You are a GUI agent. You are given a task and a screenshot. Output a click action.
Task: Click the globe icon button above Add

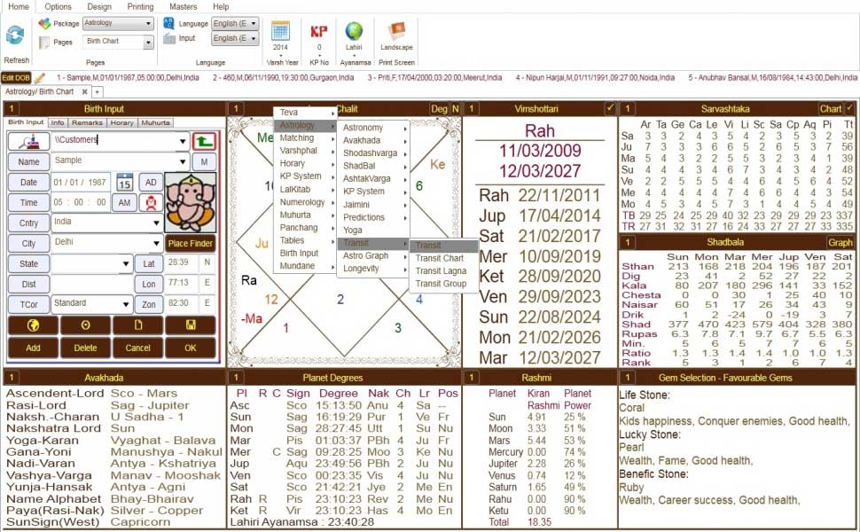(33, 325)
